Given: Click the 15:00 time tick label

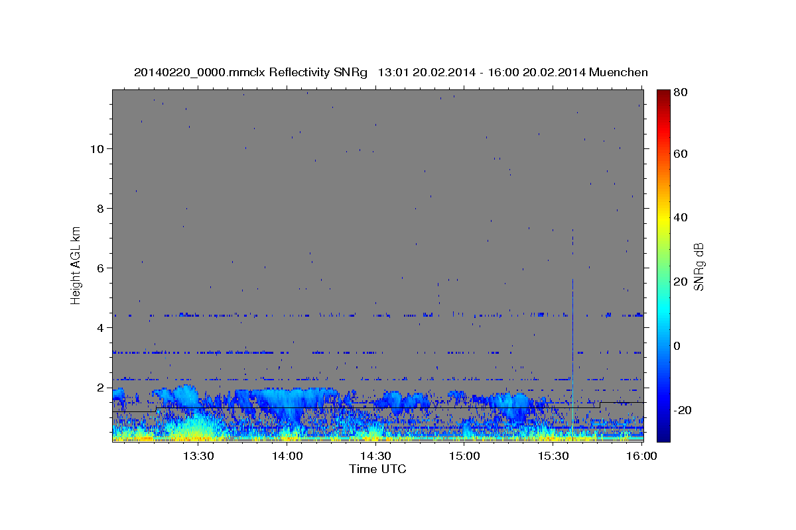Looking at the screenshot, I should tap(464, 456).
